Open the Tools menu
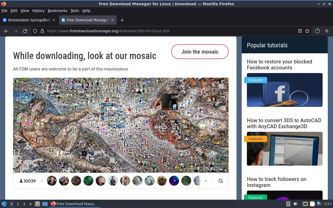The image size is (333, 208). (x=75, y=11)
